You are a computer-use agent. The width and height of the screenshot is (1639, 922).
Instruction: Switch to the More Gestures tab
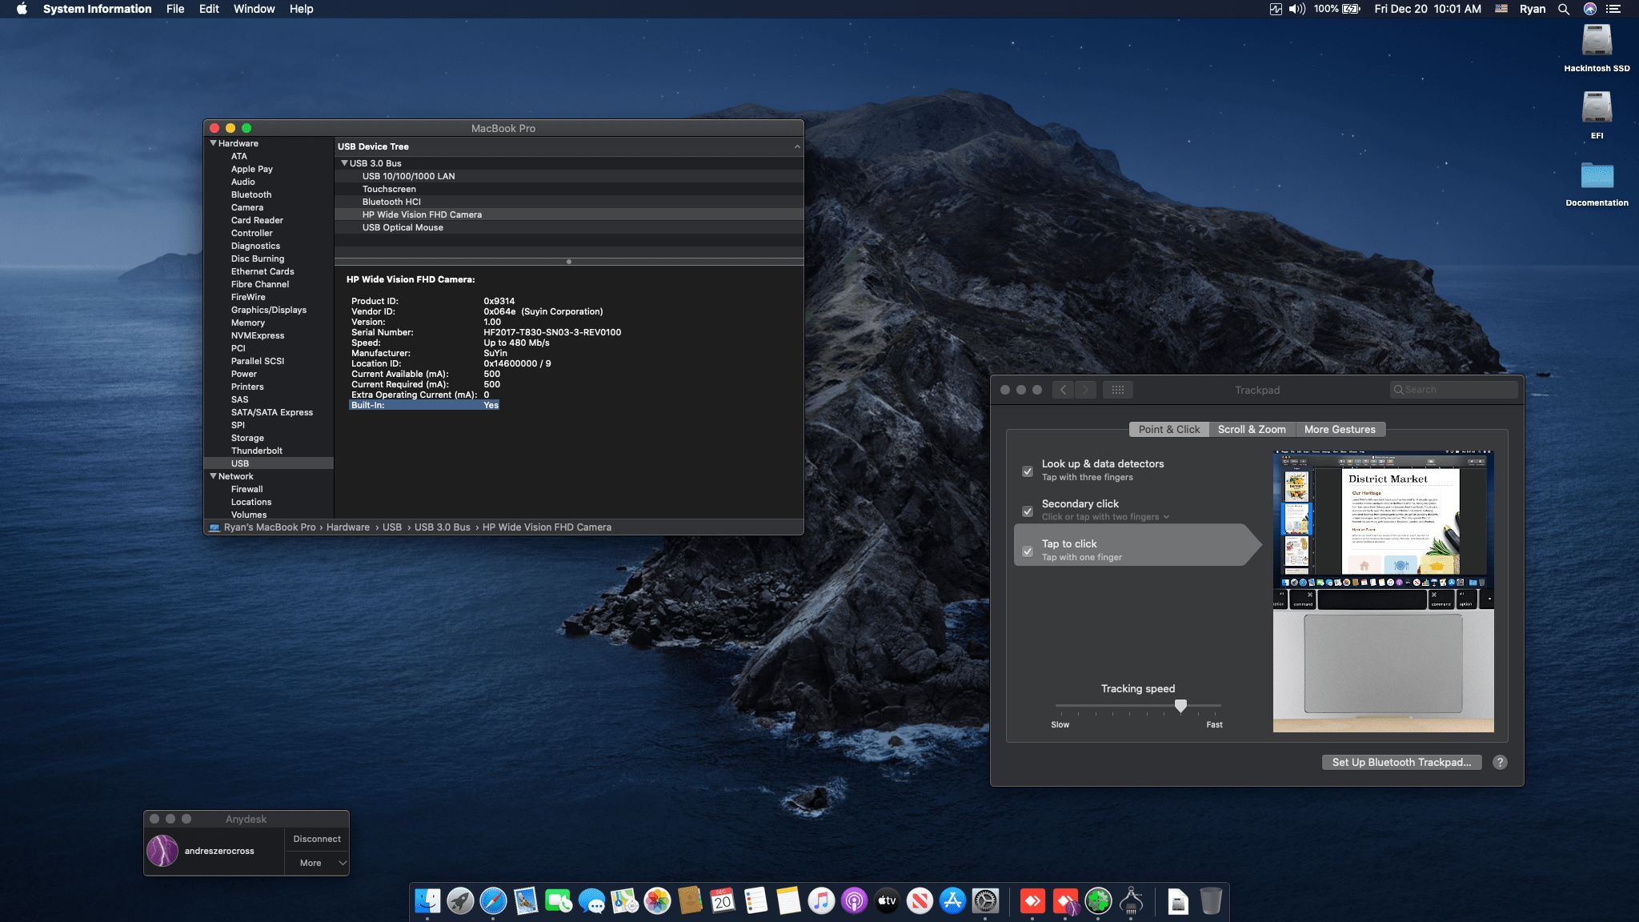(x=1340, y=430)
